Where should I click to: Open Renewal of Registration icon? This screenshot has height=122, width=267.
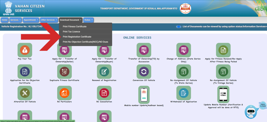click(x=104, y=71)
